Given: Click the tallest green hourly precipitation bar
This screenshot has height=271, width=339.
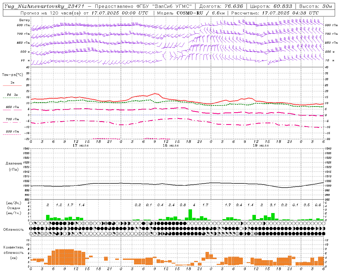Looking at the screenshot, I should click(190, 215).
